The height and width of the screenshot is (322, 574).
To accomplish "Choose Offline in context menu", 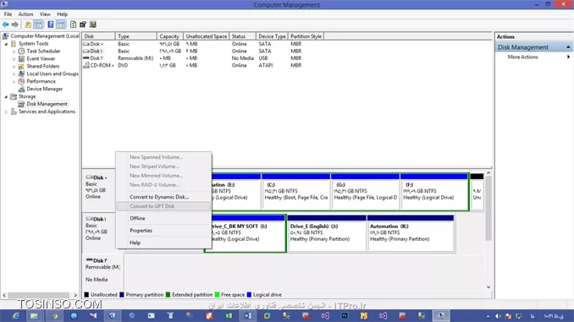I will click(163, 218).
